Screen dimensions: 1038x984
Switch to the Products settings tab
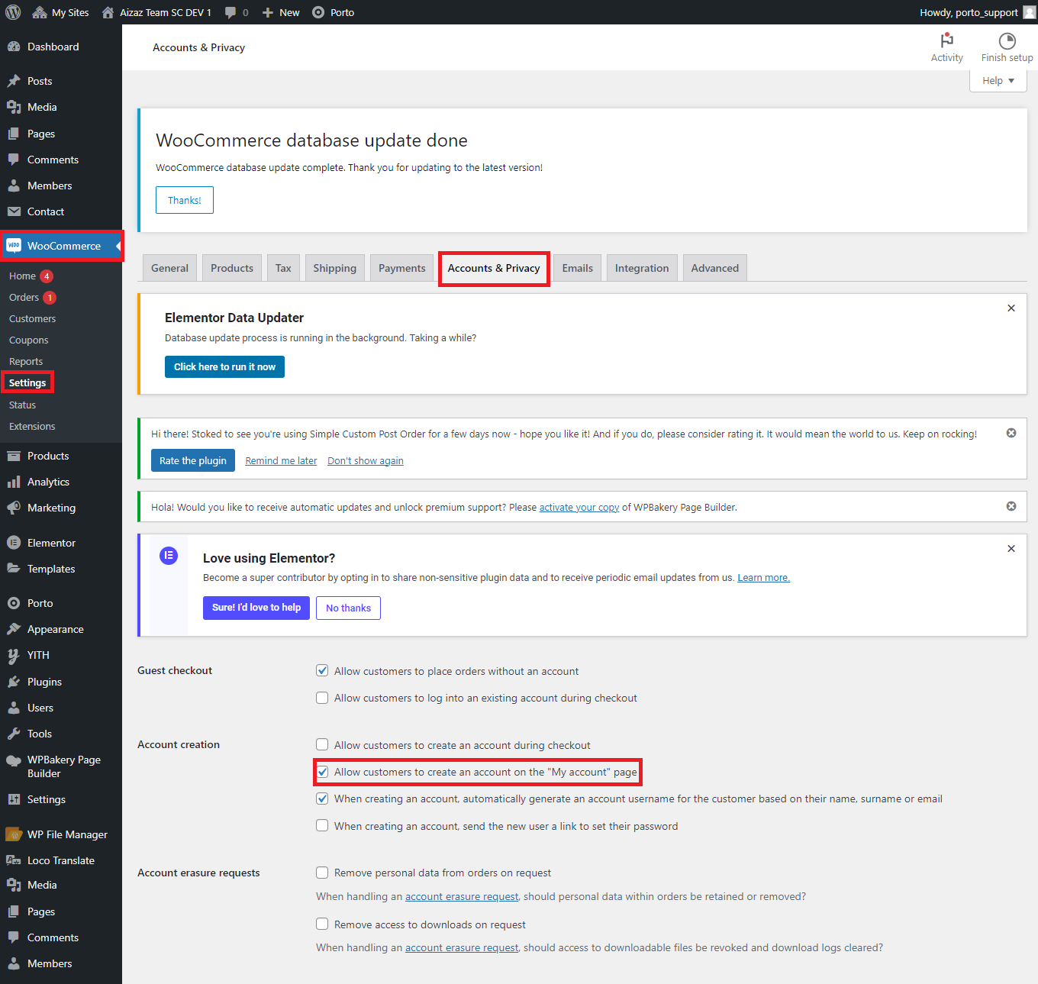[232, 268]
